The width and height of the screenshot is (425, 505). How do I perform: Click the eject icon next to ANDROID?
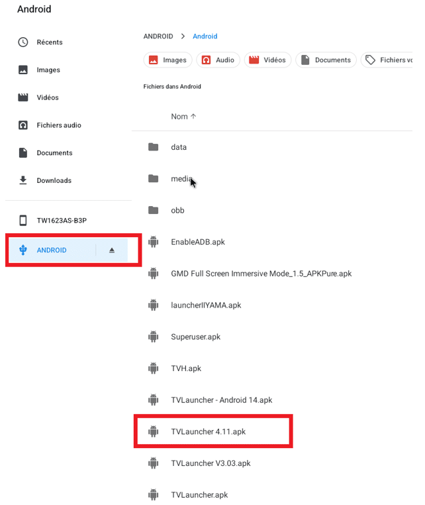pyautogui.click(x=112, y=251)
